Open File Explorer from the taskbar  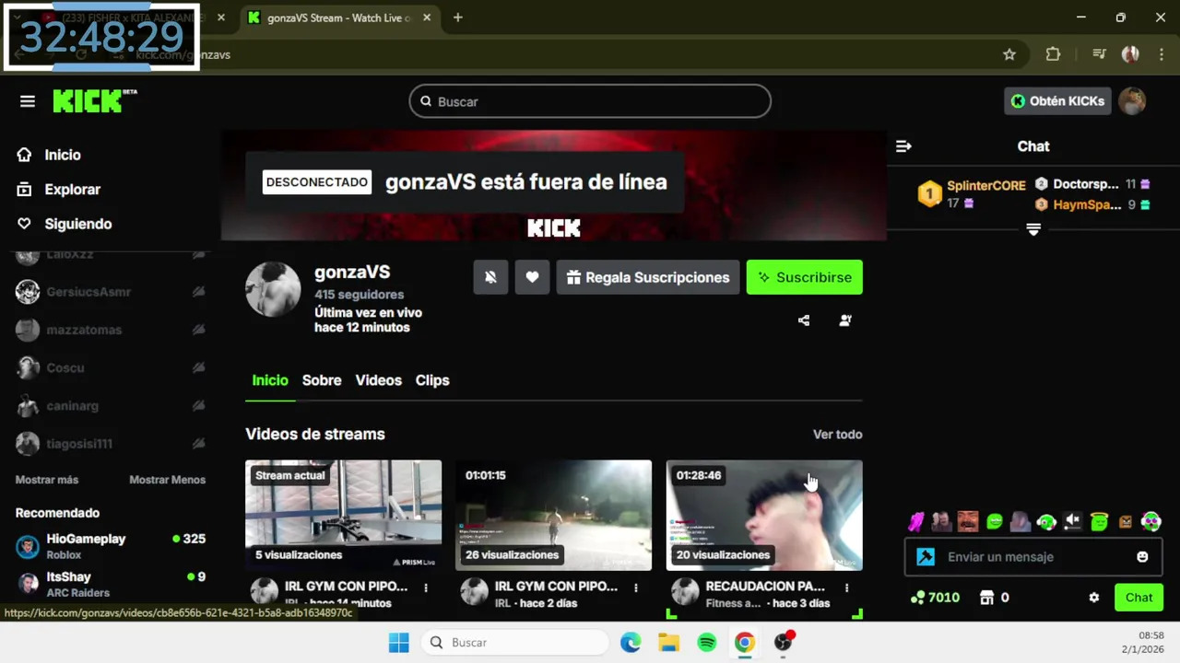(x=668, y=643)
